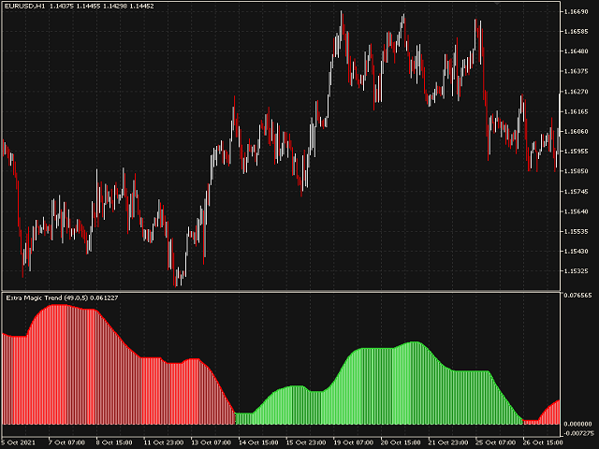The height and width of the screenshot is (449, 599).
Task: Click the 1.16585 price axis label
Action: [577, 31]
